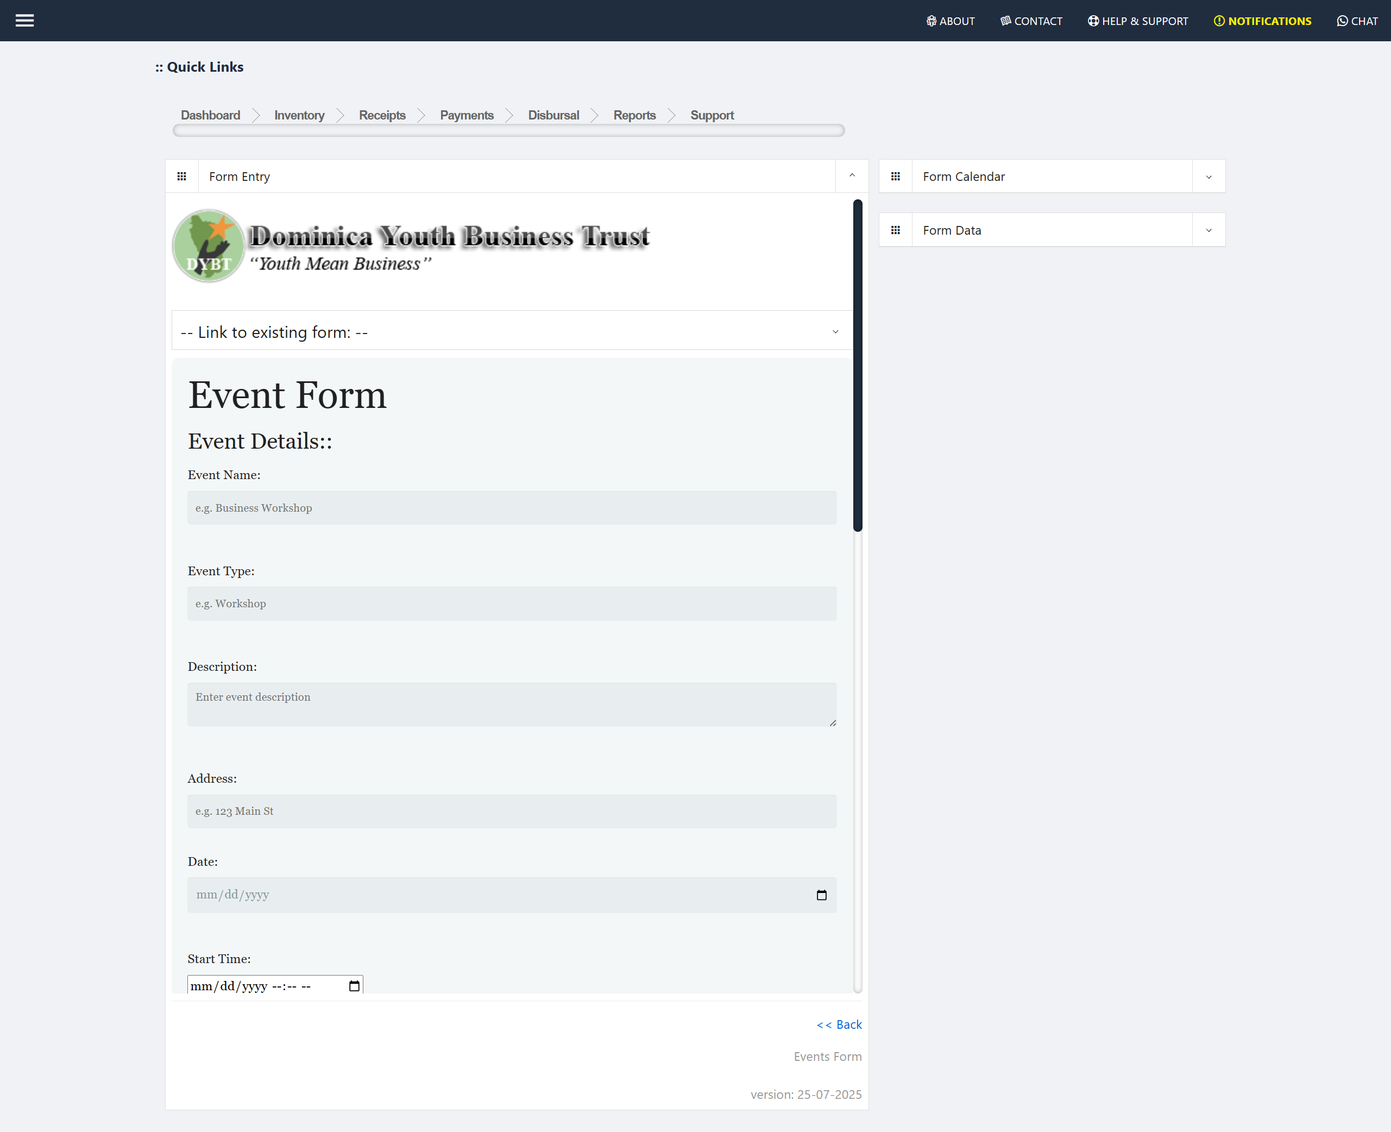Open Chat from the top navigation
Image resolution: width=1391 pixels, height=1132 pixels.
(1357, 20)
